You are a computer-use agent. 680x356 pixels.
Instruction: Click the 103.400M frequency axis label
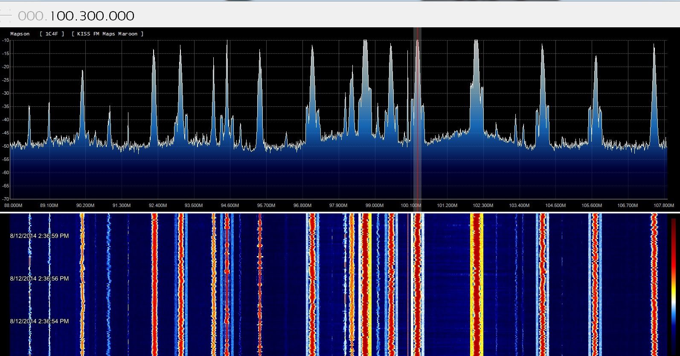519,205
